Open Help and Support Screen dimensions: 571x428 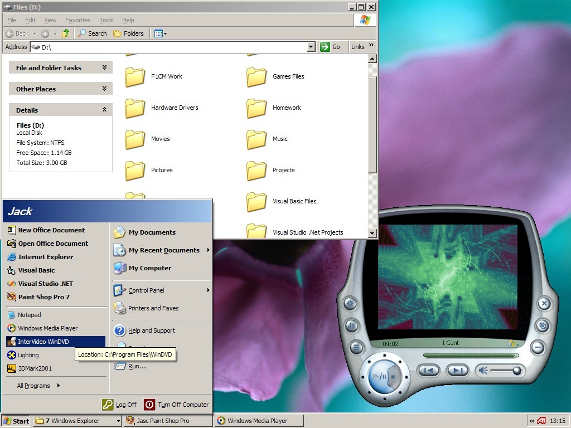[162, 330]
